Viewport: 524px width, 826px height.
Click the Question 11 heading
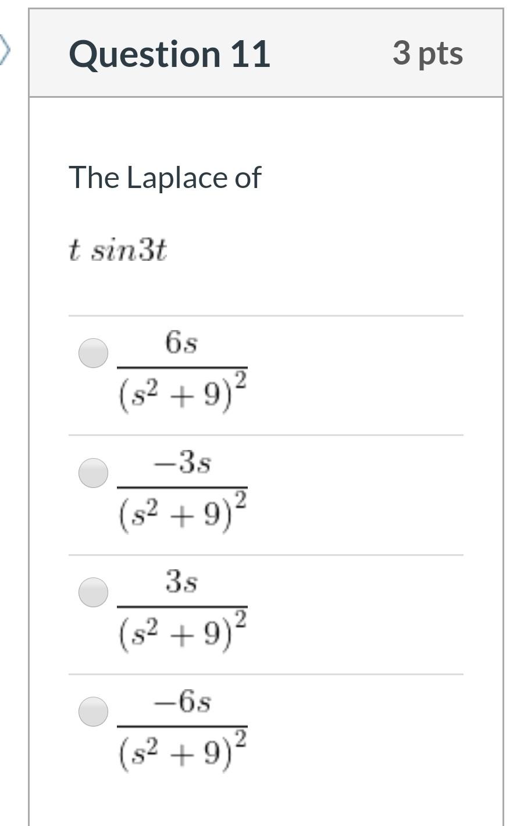click(x=169, y=54)
